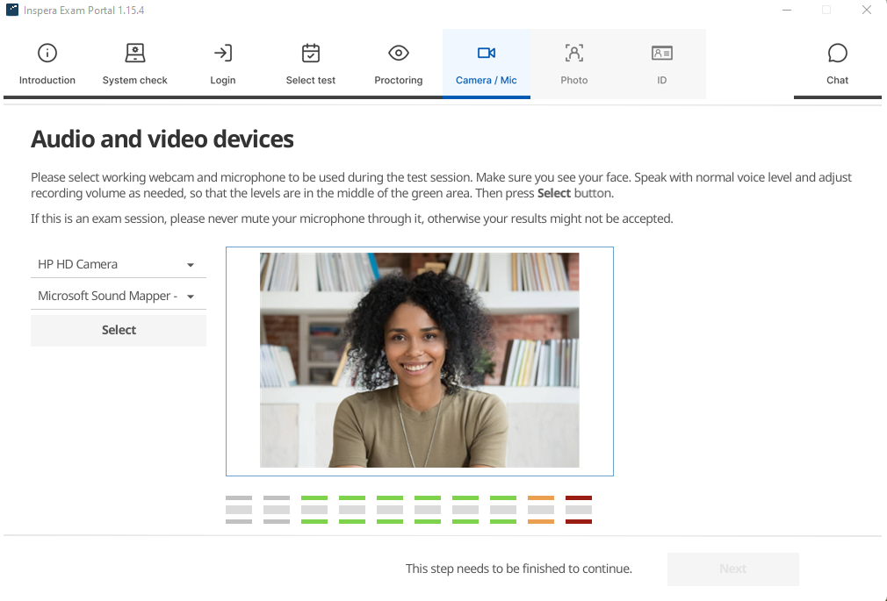887x601 pixels.
Task: Click the disabled Next button
Action: [x=733, y=569]
